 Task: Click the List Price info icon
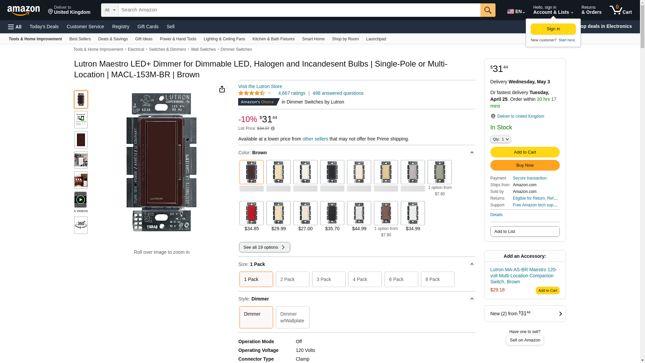pos(273,129)
